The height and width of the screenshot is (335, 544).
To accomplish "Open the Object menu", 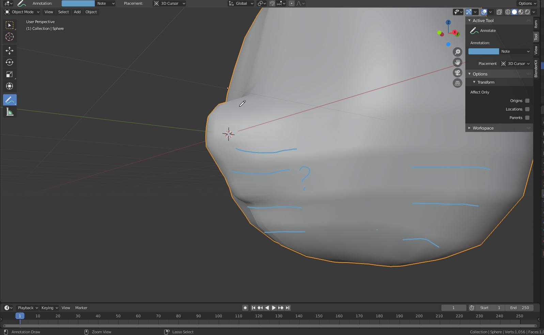I will pos(91,12).
